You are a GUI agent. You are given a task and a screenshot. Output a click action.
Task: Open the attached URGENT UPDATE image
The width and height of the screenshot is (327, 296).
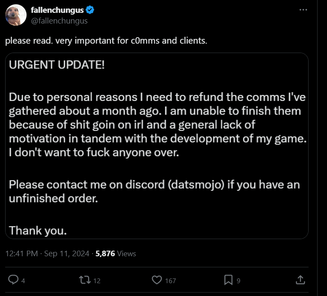[157, 145]
